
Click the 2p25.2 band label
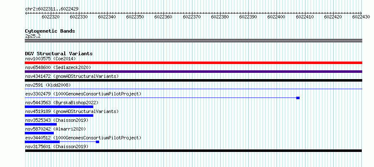tap(33, 36)
